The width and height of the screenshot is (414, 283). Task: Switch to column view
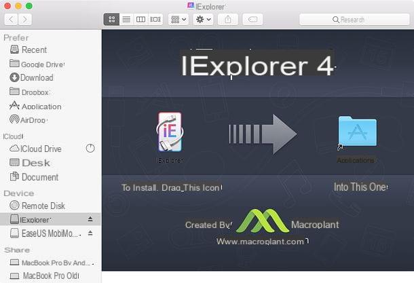pyautogui.click(x=140, y=19)
